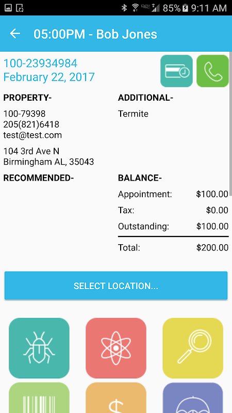Tap the Bluetooth icon in status bar

[x=124, y=8]
